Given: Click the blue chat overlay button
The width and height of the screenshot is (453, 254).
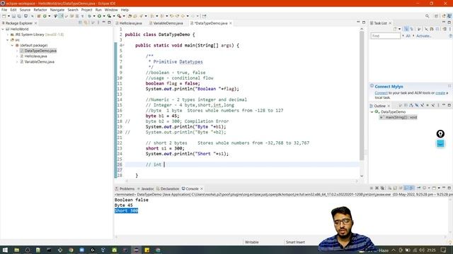Looking at the screenshot, I should coord(440,143).
